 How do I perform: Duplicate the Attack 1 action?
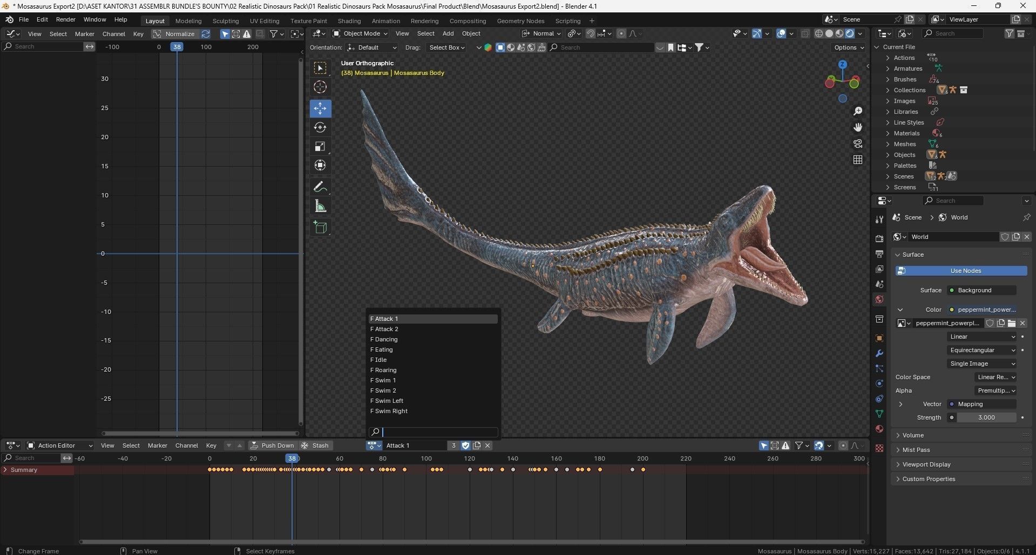click(x=477, y=446)
